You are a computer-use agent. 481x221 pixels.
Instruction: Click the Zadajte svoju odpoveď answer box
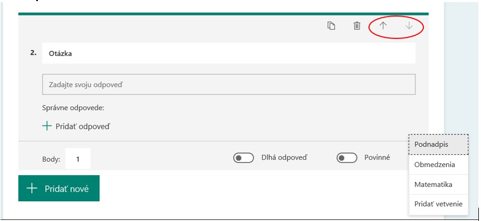[229, 84]
